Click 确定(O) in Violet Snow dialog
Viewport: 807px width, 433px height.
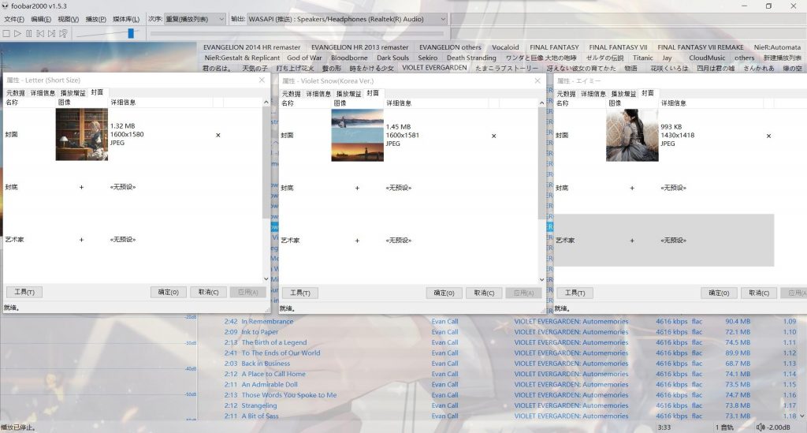(444, 293)
